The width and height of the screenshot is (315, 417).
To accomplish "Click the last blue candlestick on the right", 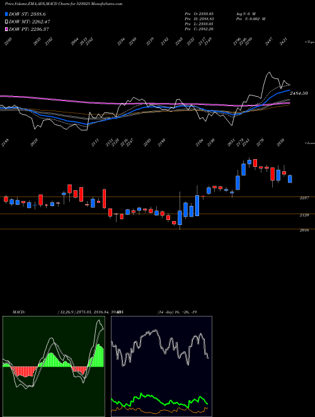I will point(290,179).
